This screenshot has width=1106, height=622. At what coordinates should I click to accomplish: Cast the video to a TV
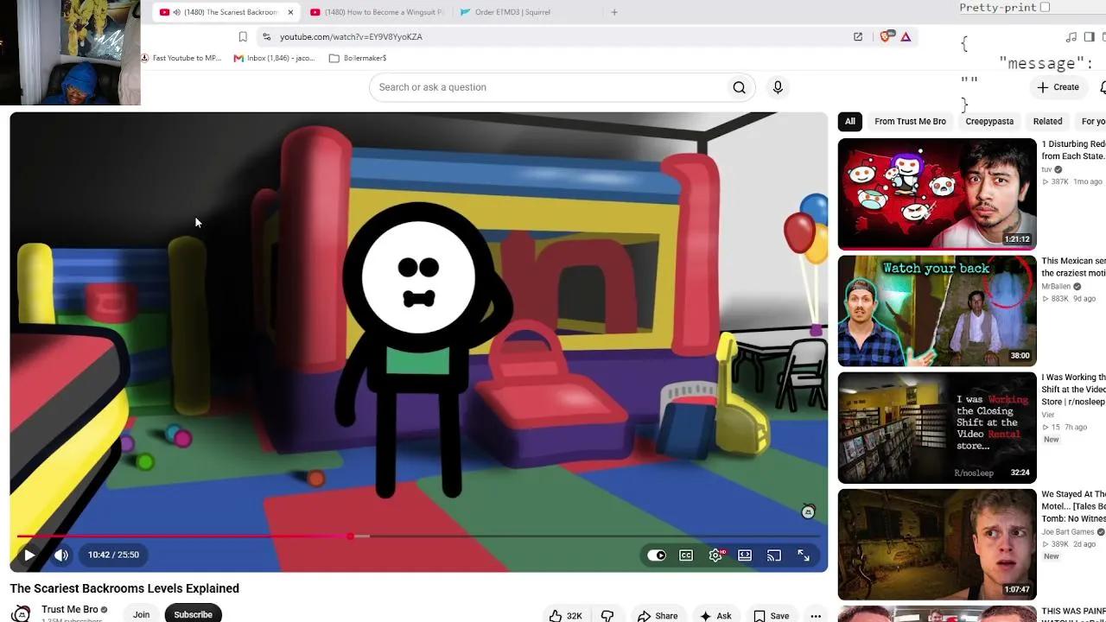coord(774,555)
